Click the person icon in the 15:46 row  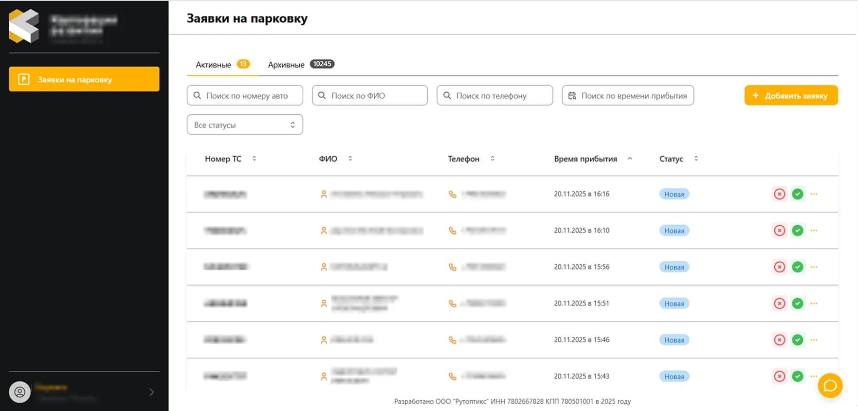click(324, 340)
